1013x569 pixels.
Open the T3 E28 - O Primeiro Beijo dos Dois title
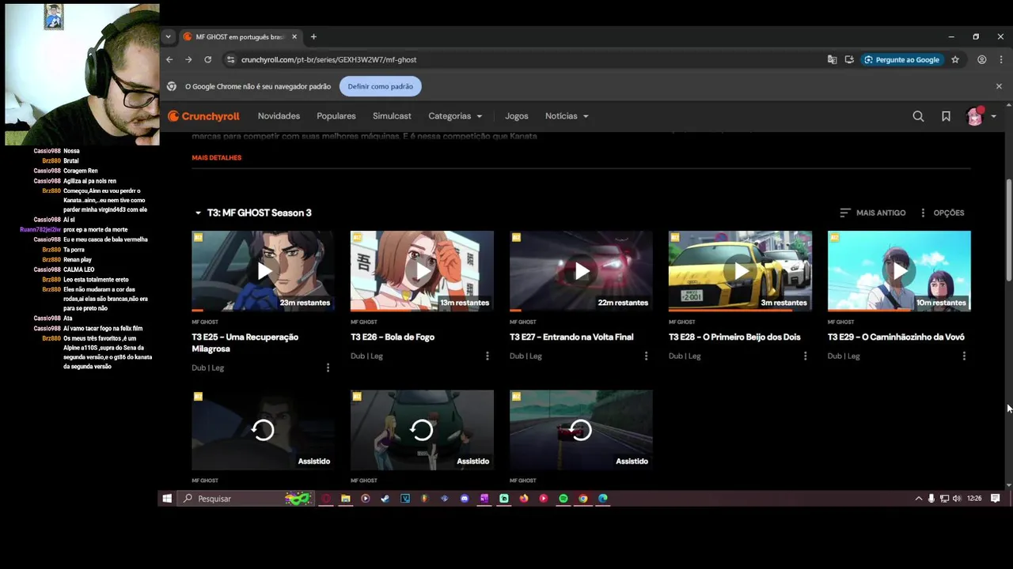(734, 337)
